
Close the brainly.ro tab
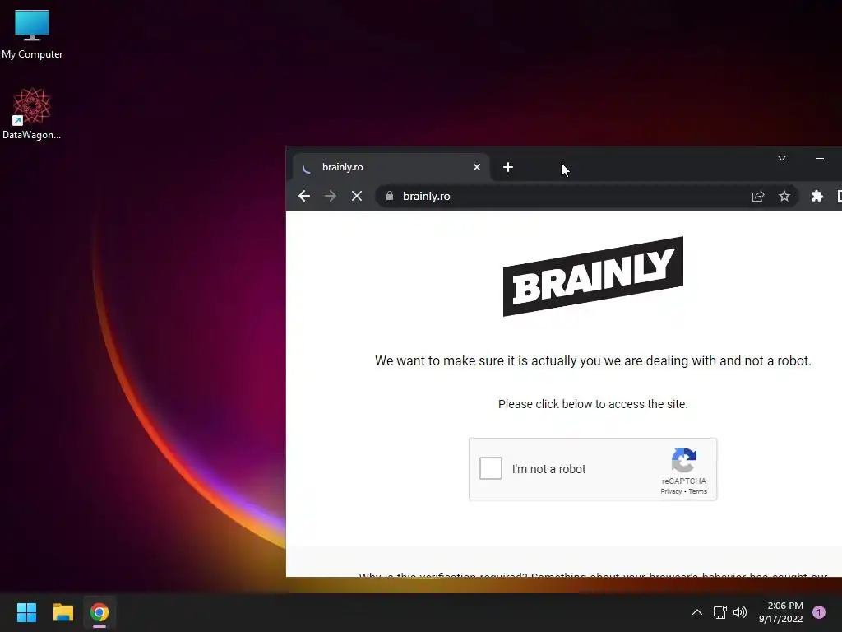tap(476, 167)
